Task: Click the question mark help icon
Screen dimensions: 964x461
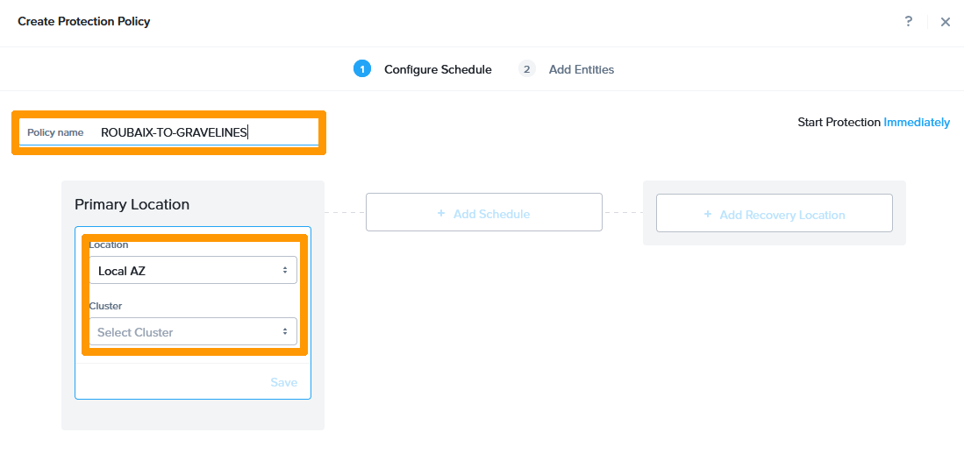Action: pos(909,21)
